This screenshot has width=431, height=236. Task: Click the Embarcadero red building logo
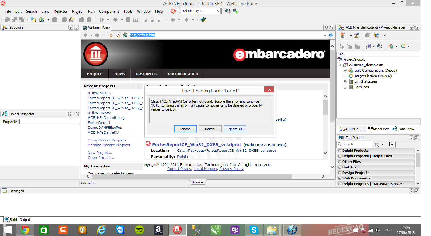point(96,54)
